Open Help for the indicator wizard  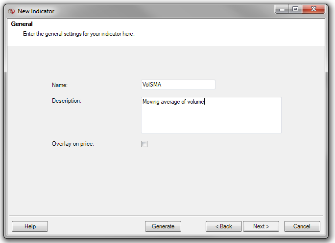30,226
